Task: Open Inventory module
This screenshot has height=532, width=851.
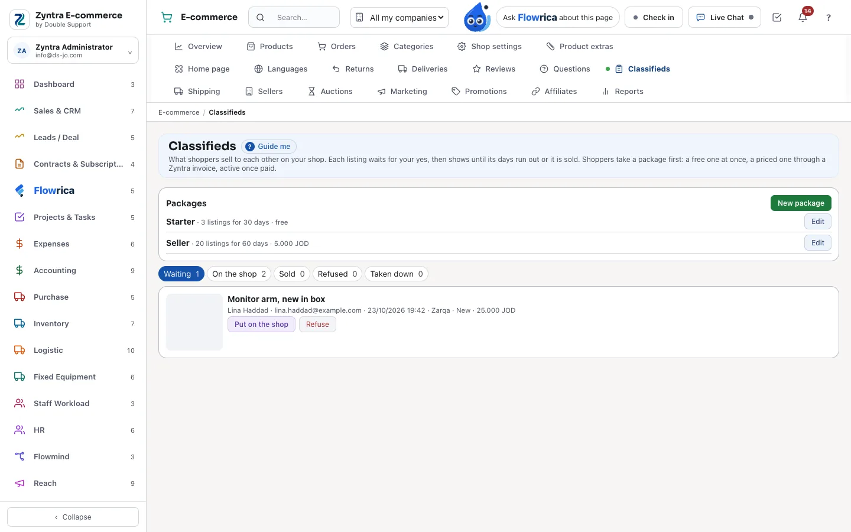Action: pyautogui.click(x=73, y=324)
